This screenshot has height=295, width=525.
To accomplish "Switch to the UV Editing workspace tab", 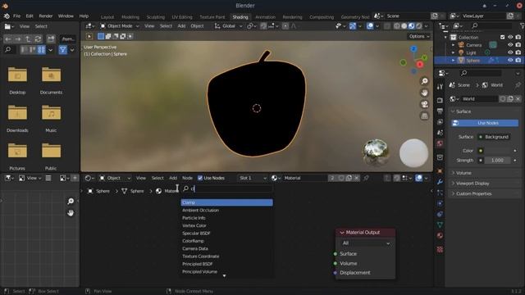I will 182,16.
